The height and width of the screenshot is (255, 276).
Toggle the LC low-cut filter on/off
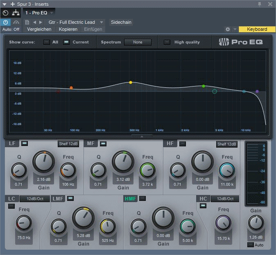pyautogui.click(x=11, y=206)
